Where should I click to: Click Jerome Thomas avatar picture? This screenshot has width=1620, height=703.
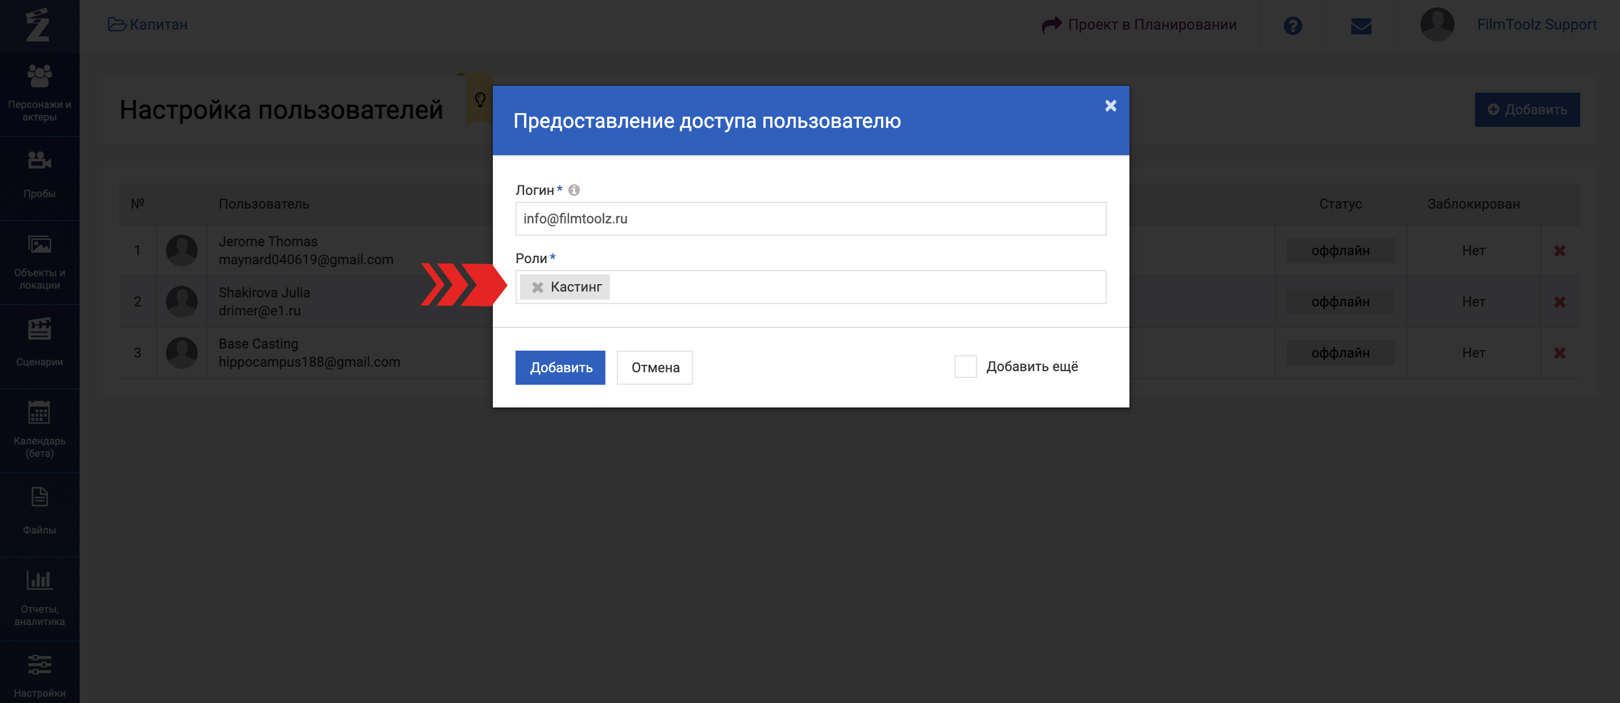click(x=182, y=251)
